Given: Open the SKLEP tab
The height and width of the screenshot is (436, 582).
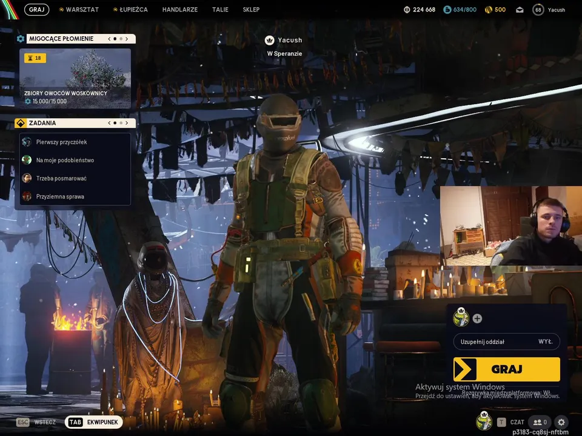Looking at the screenshot, I should pos(251,10).
